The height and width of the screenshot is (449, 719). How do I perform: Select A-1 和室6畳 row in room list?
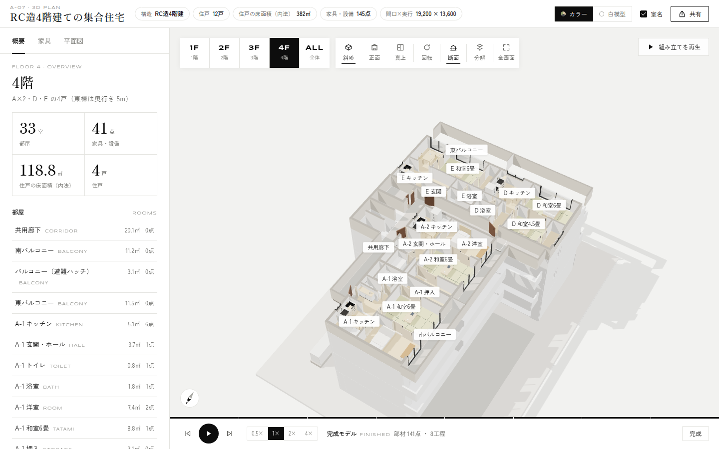[x=84, y=429]
